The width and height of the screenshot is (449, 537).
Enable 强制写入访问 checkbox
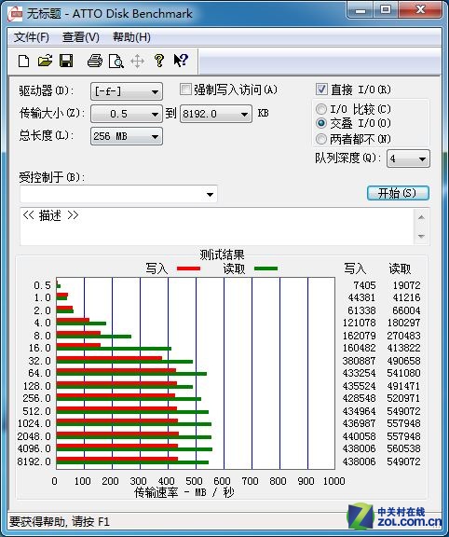tap(185, 89)
